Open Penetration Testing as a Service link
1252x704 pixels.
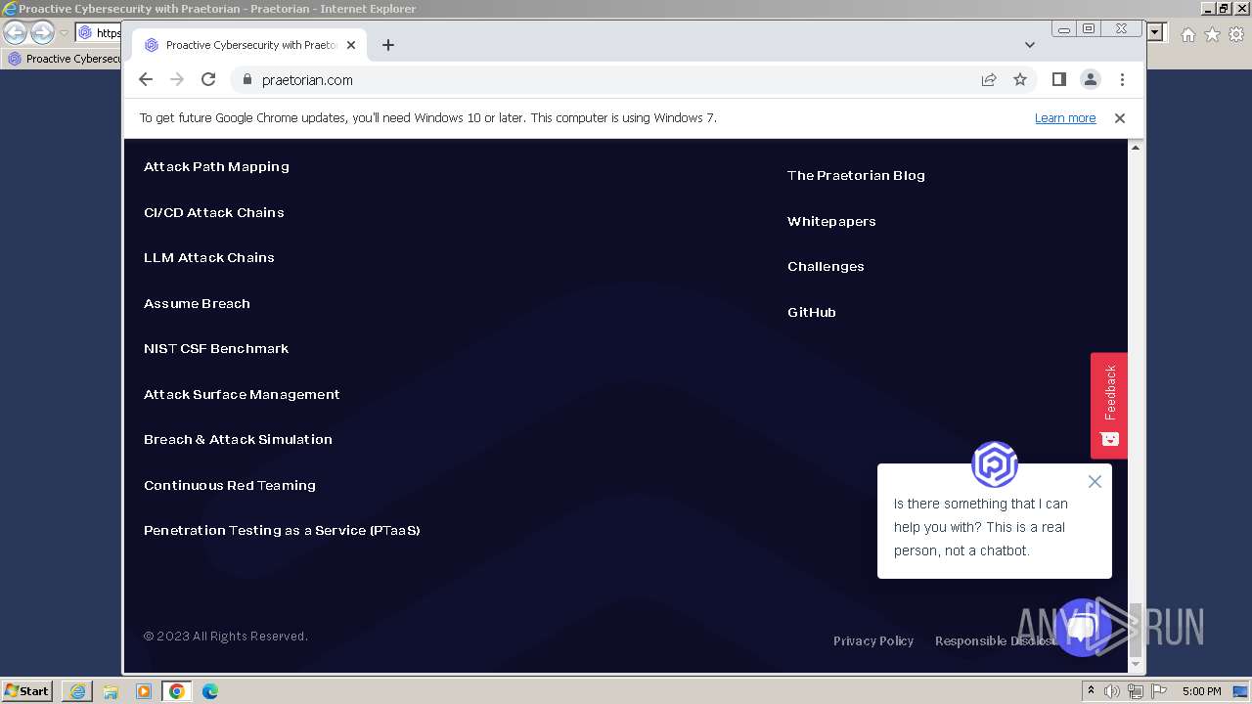[x=282, y=530]
